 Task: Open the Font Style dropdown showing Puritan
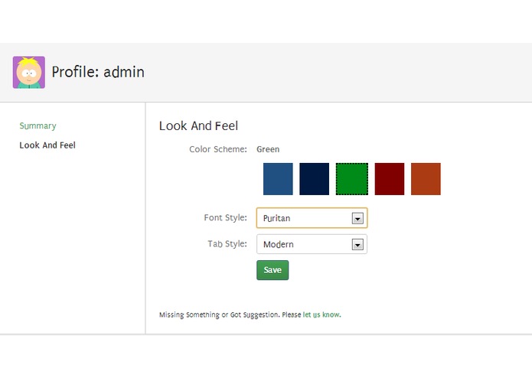click(x=312, y=218)
